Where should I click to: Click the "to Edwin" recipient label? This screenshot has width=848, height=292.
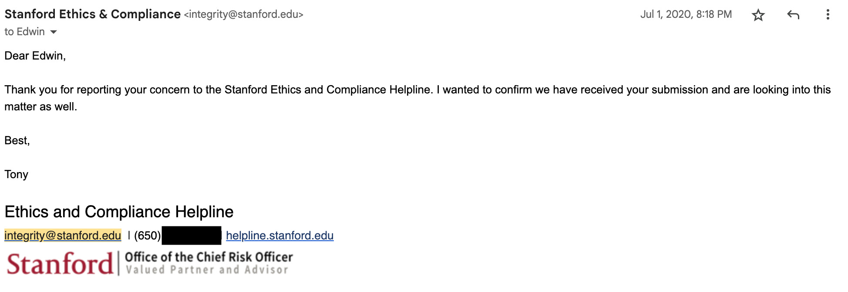[24, 32]
